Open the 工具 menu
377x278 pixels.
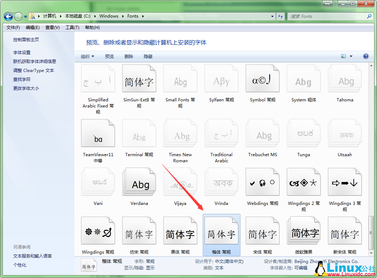click(72, 27)
